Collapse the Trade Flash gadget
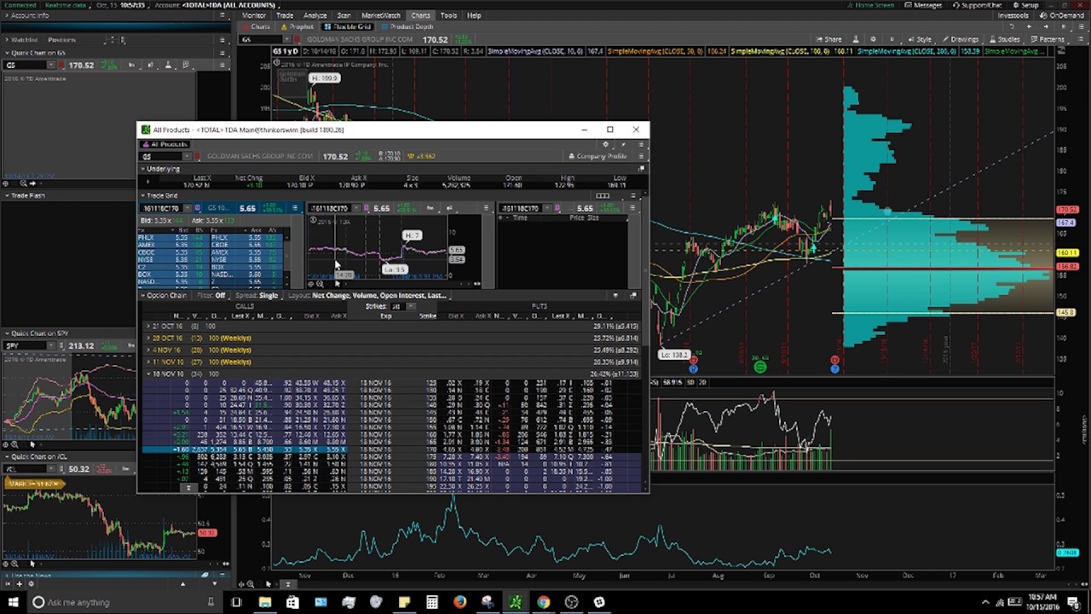This screenshot has height=614, width=1091. click(6, 195)
